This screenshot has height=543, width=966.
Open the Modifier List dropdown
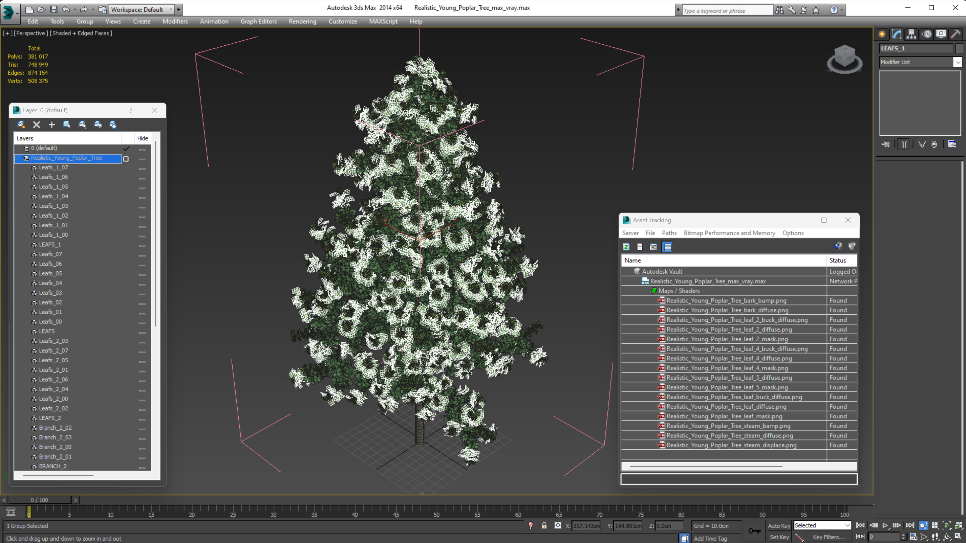pyautogui.click(x=958, y=62)
